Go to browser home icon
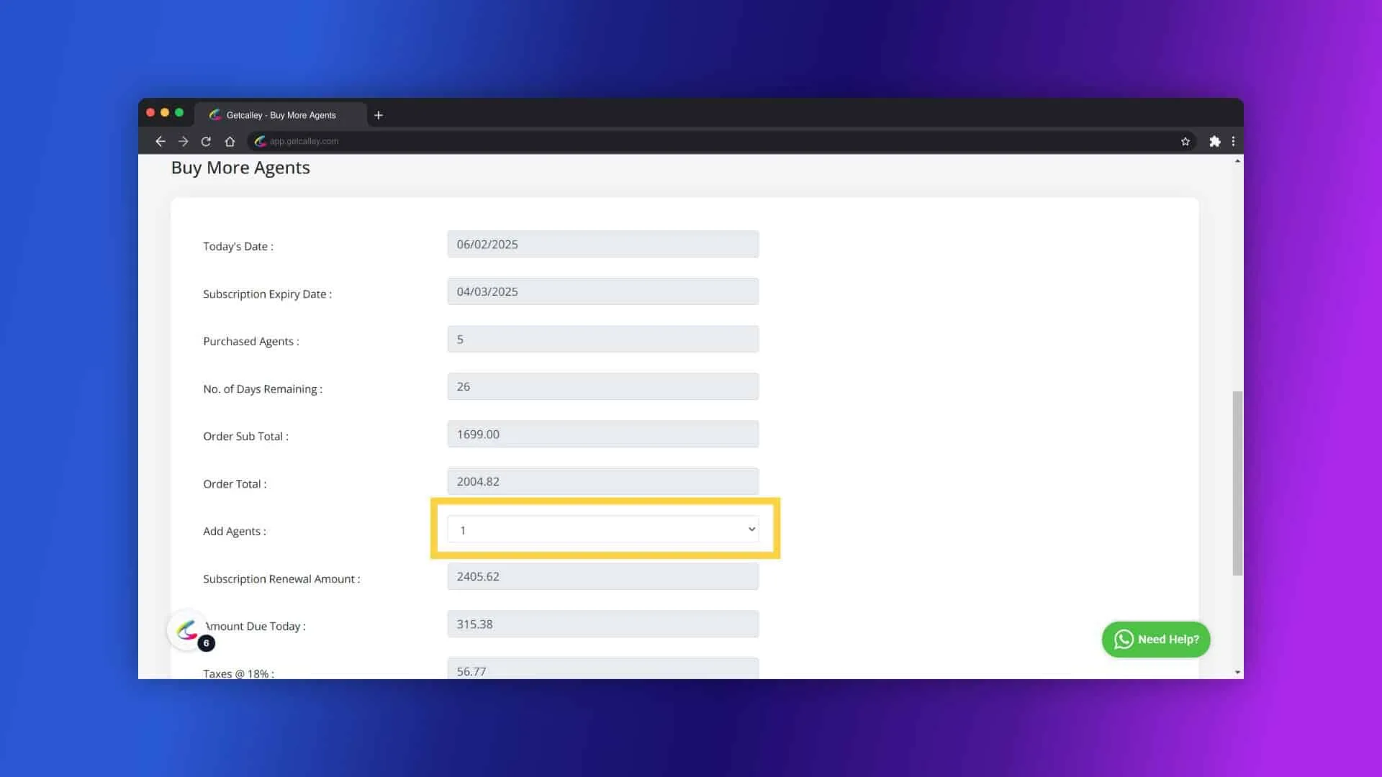The image size is (1382, 777). point(230,142)
